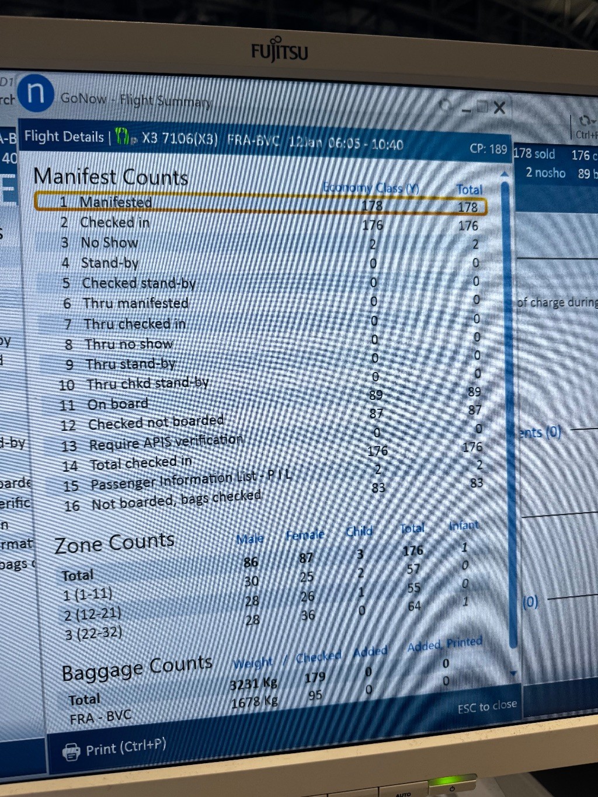The height and width of the screenshot is (797, 598).
Task: Minimize the Flight Summary window
Action: 466,108
